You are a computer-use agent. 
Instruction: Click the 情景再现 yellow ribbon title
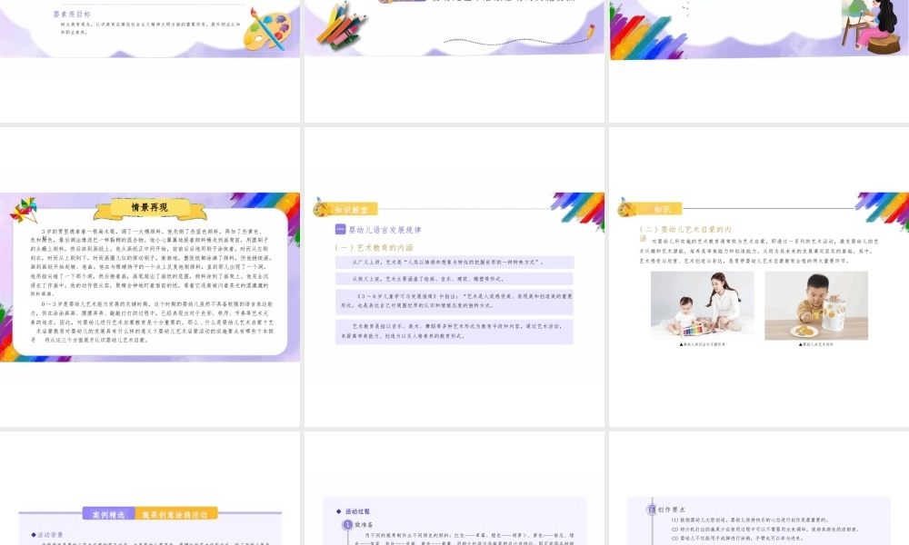tap(150, 208)
